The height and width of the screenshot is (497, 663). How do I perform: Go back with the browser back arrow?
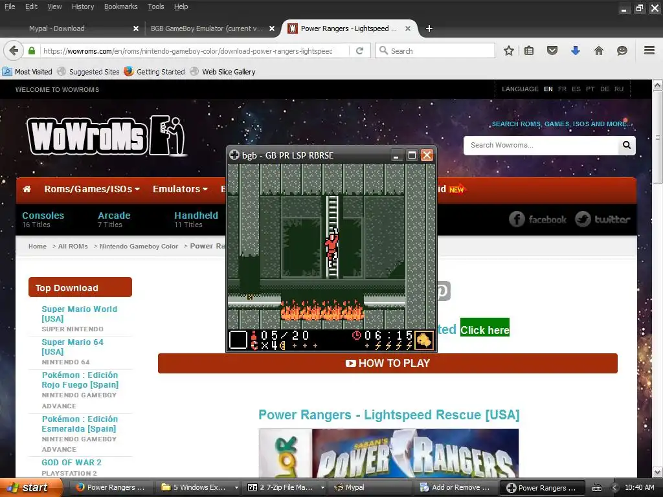(14, 50)
